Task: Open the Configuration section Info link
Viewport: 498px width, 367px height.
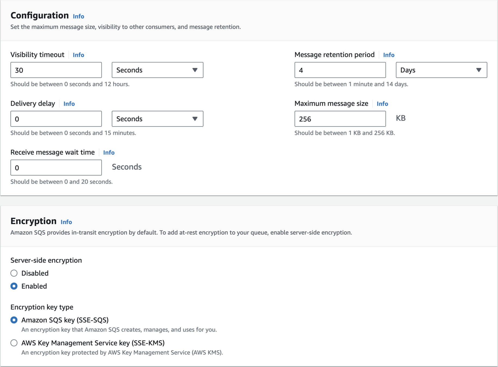Action: 78,16
